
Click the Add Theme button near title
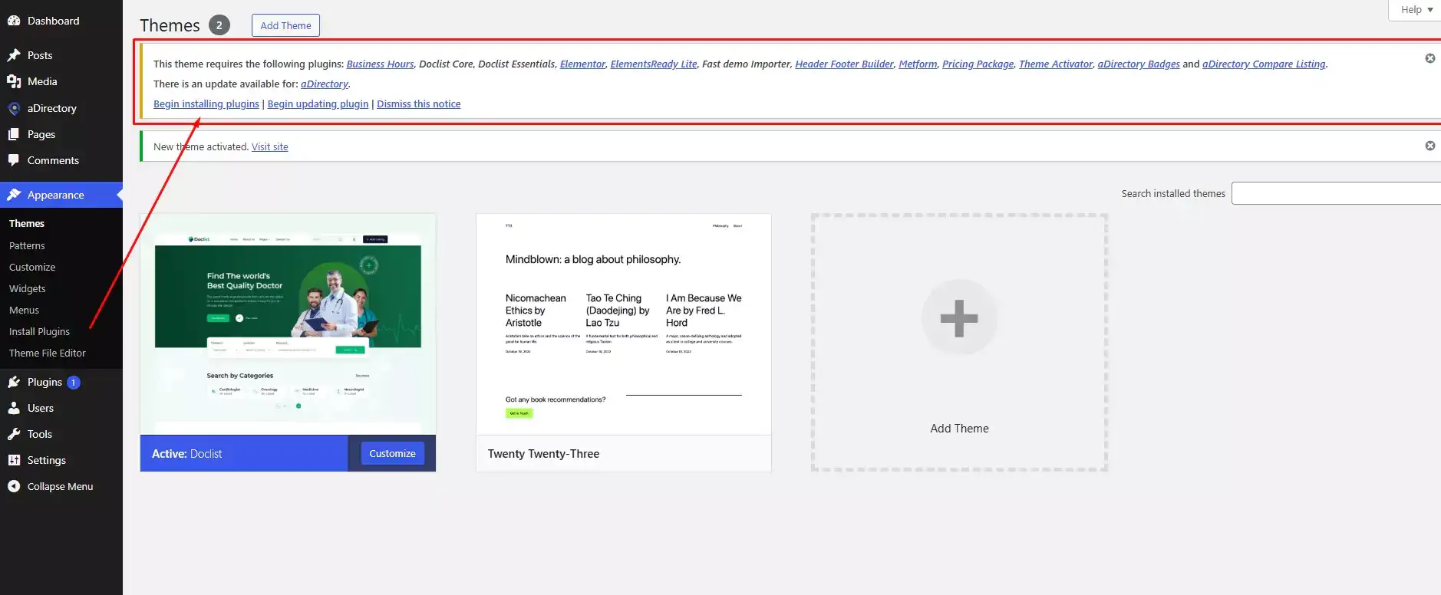[285, 25]
